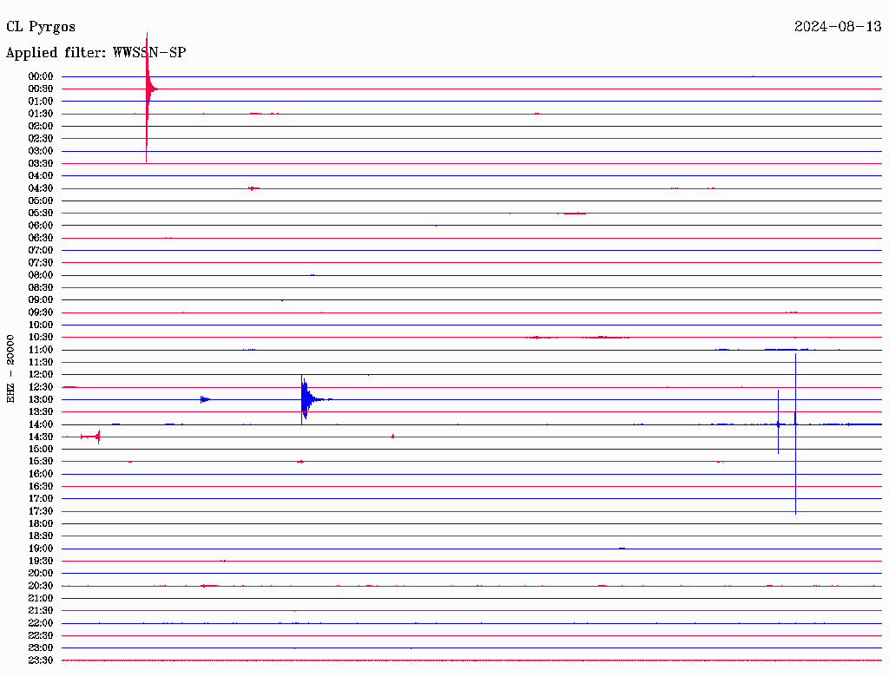
Task: Select the 17:30 time label
Action: (x=40, y=511)
